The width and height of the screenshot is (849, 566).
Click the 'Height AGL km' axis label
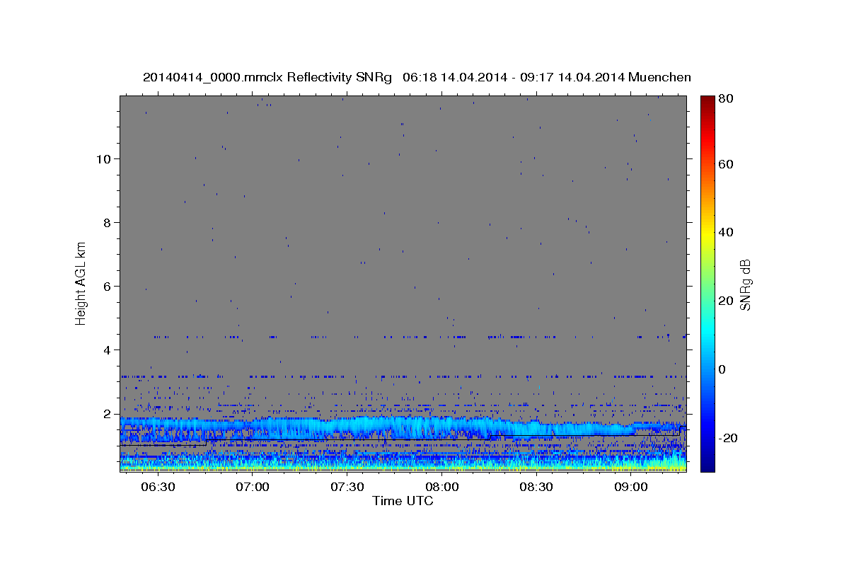(x=81, y=283)
